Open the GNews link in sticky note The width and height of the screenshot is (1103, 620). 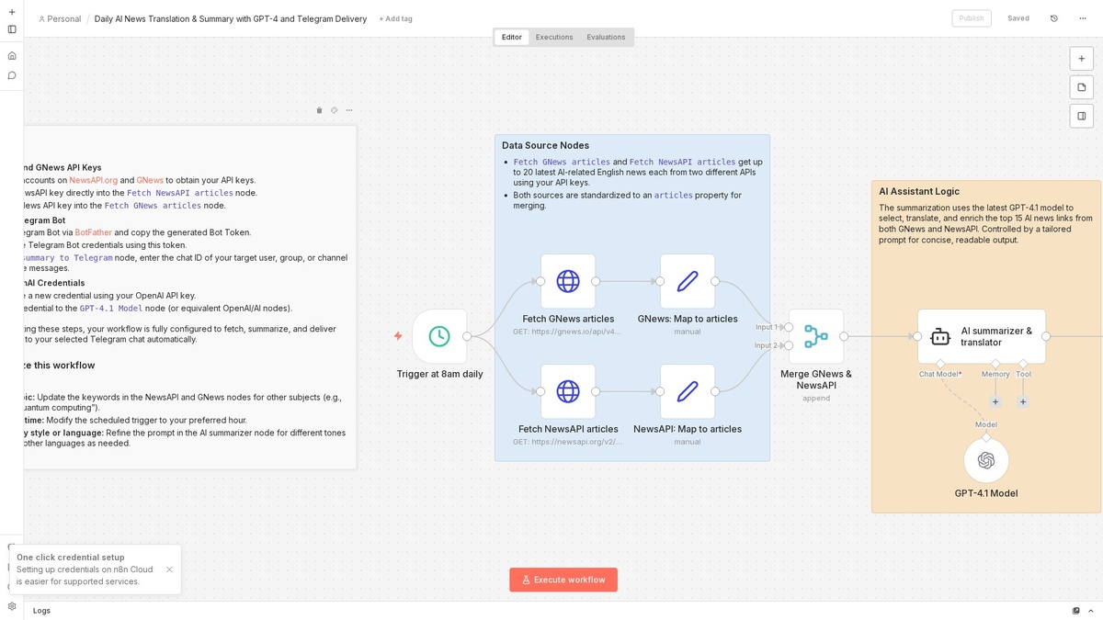pyautogui.click(x=150, y=180)
